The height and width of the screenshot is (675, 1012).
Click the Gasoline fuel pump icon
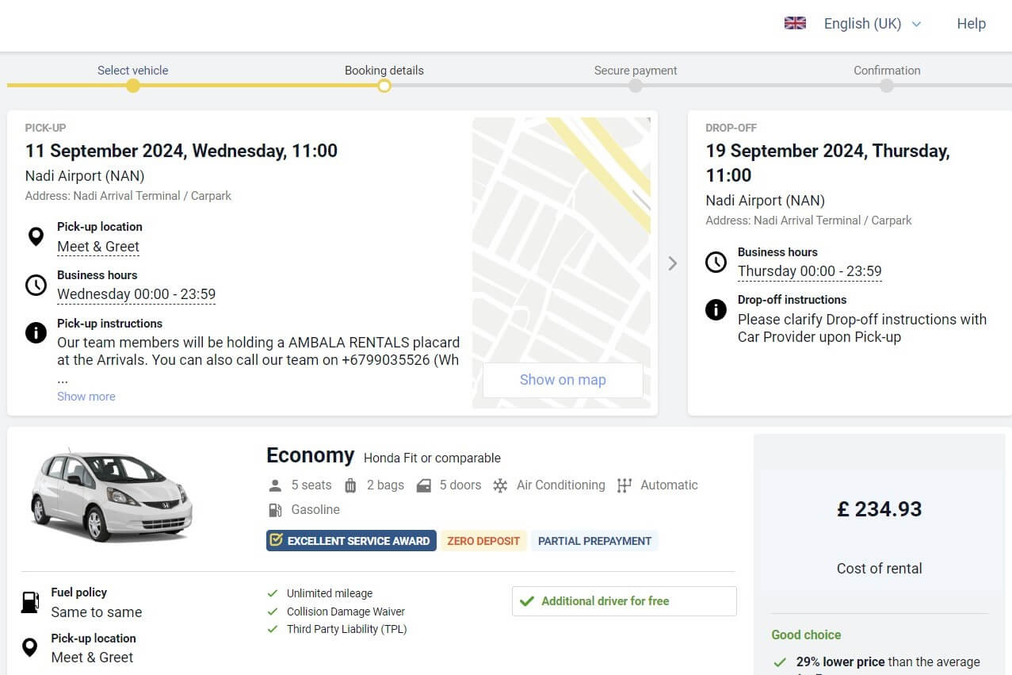[x=275, y=510]
